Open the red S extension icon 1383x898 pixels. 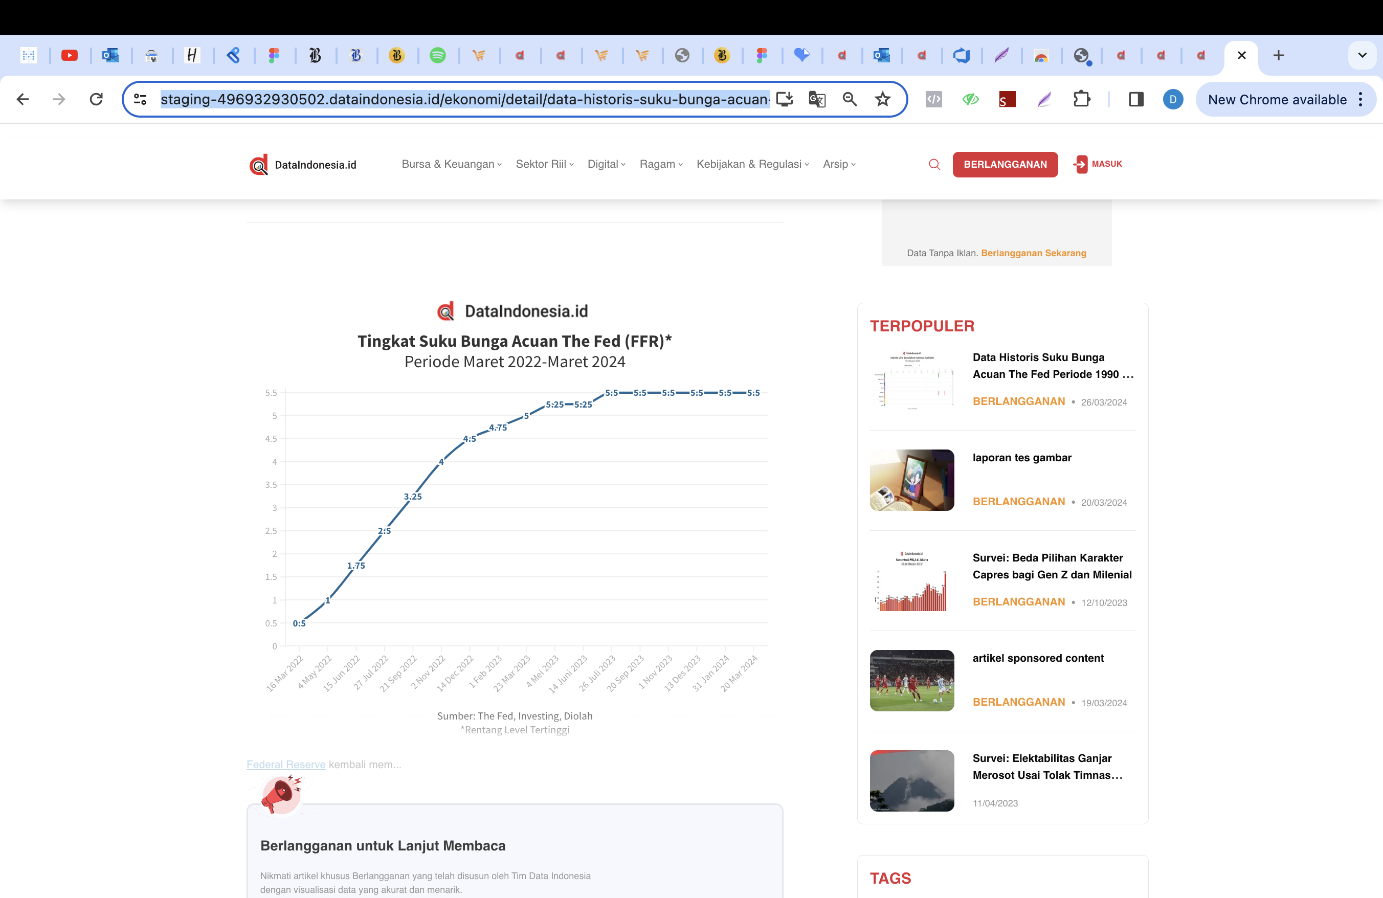tap(1007, 99)
